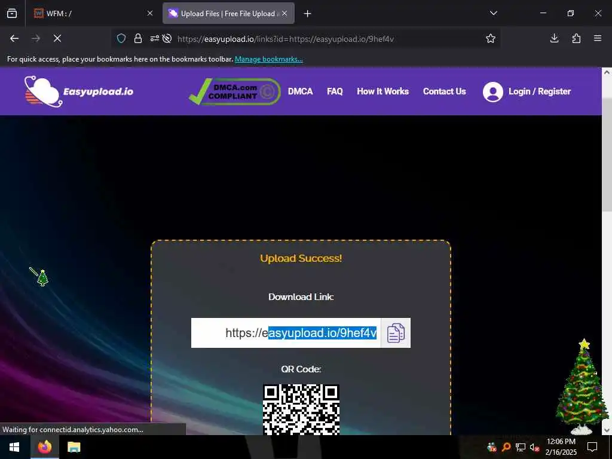Minimize the Firefox window
The width and height of the screenshot is (612, 459).
pos(543,13)
